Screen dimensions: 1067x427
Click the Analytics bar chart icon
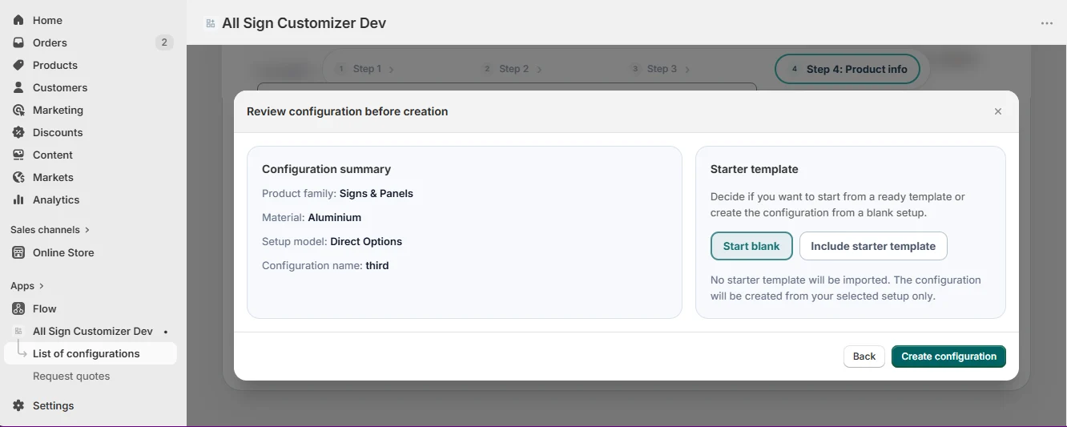(18, 199)
